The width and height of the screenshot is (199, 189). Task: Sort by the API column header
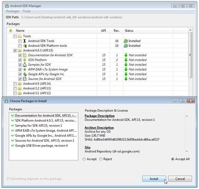point(103,31)
